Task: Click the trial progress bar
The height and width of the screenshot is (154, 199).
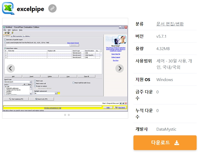Action: click(x=53, y=106)
